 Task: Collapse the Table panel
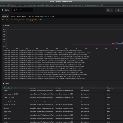point(6,83)
